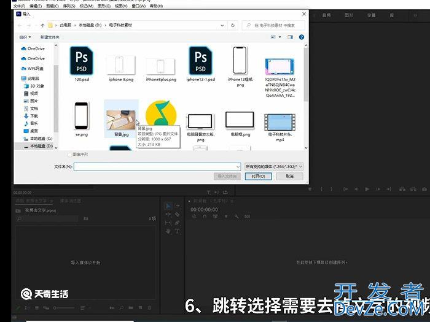Select 本地磁盘 (D:) in sidebar

[38, 146]
